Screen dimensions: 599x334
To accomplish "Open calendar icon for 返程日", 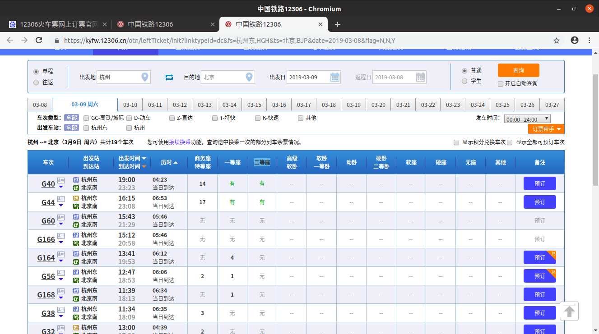I will pos(421,77).
